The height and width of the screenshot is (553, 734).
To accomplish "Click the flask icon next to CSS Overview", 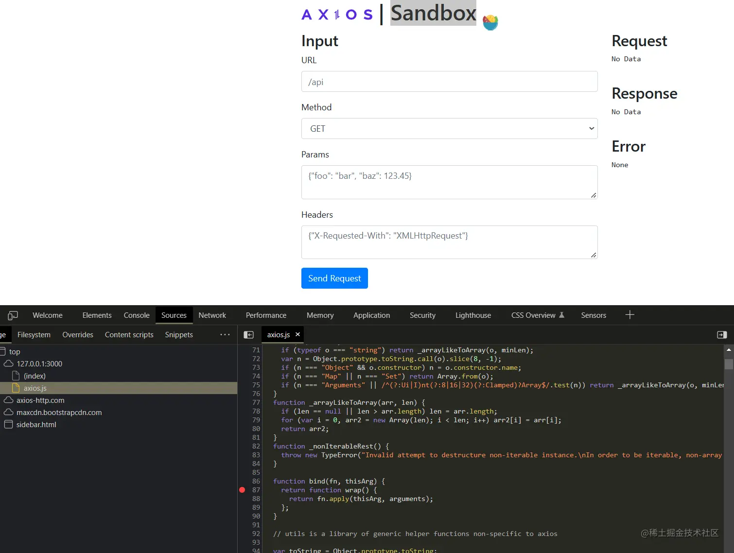I will coord(561,315).
